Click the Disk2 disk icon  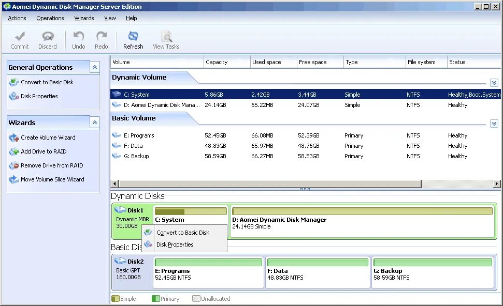click(x=120, y=261)
